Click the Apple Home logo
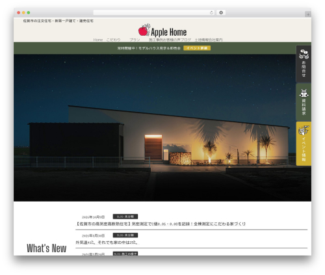This screenshot has width=325, height=275. coord(162,31)
